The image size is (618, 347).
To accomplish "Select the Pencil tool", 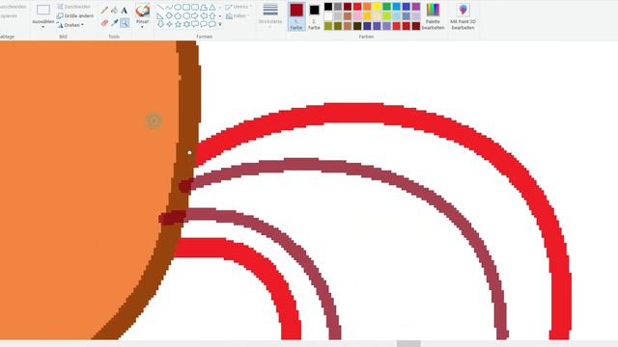I will pos(104,11).
